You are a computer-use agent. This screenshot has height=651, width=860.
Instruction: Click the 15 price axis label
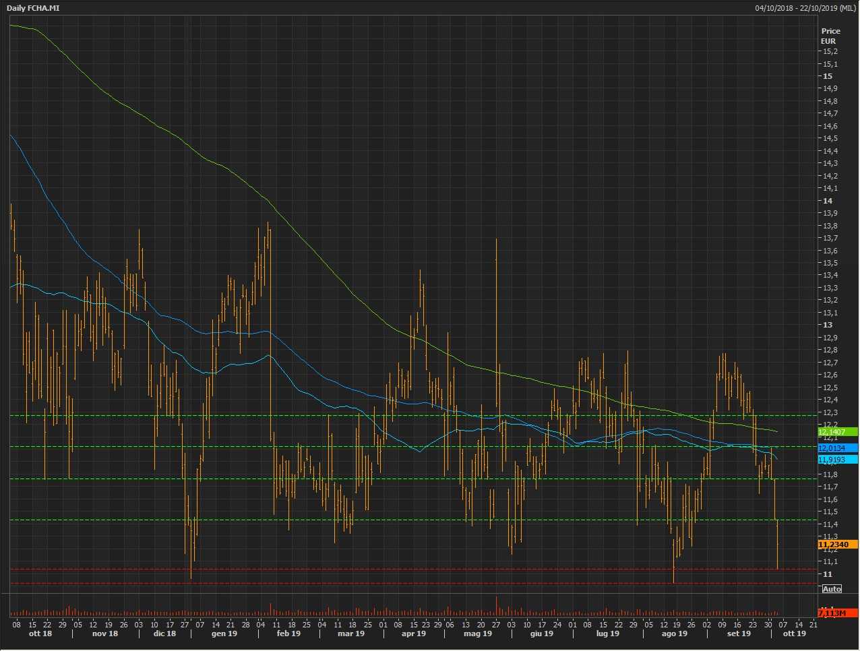click(x=827, y=76)
